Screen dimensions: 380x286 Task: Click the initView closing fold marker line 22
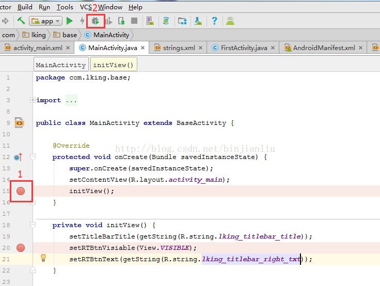[33, 270]
